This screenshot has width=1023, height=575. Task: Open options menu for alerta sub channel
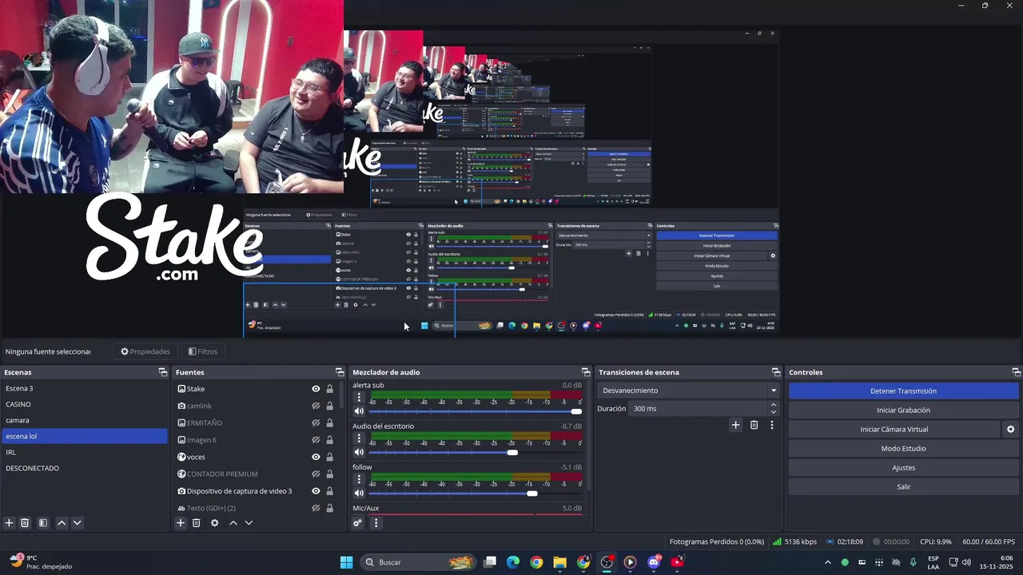359,398
